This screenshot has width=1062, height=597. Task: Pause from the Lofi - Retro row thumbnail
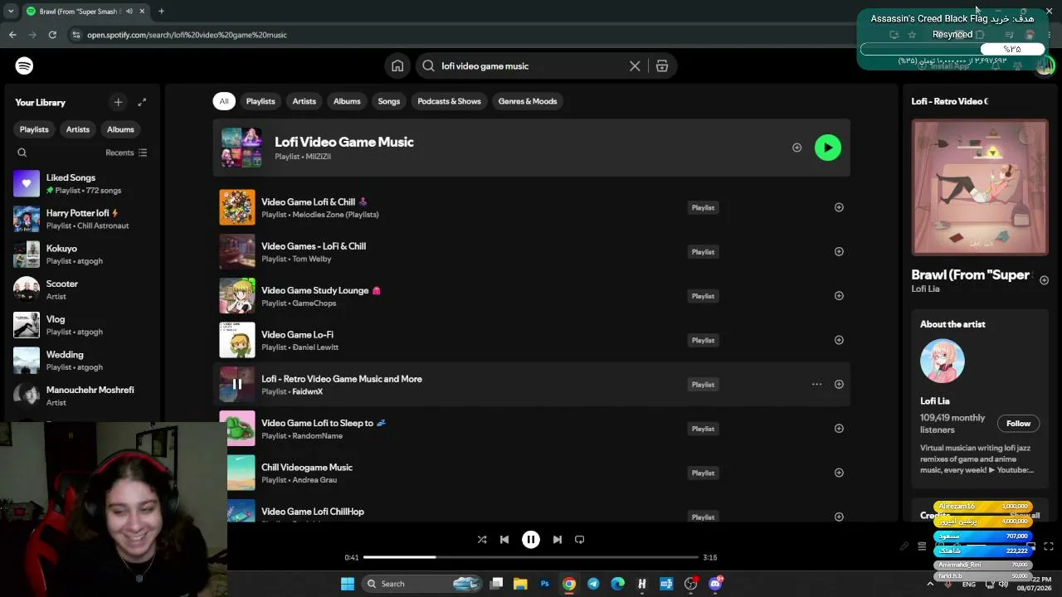click(x=237, y=384)
